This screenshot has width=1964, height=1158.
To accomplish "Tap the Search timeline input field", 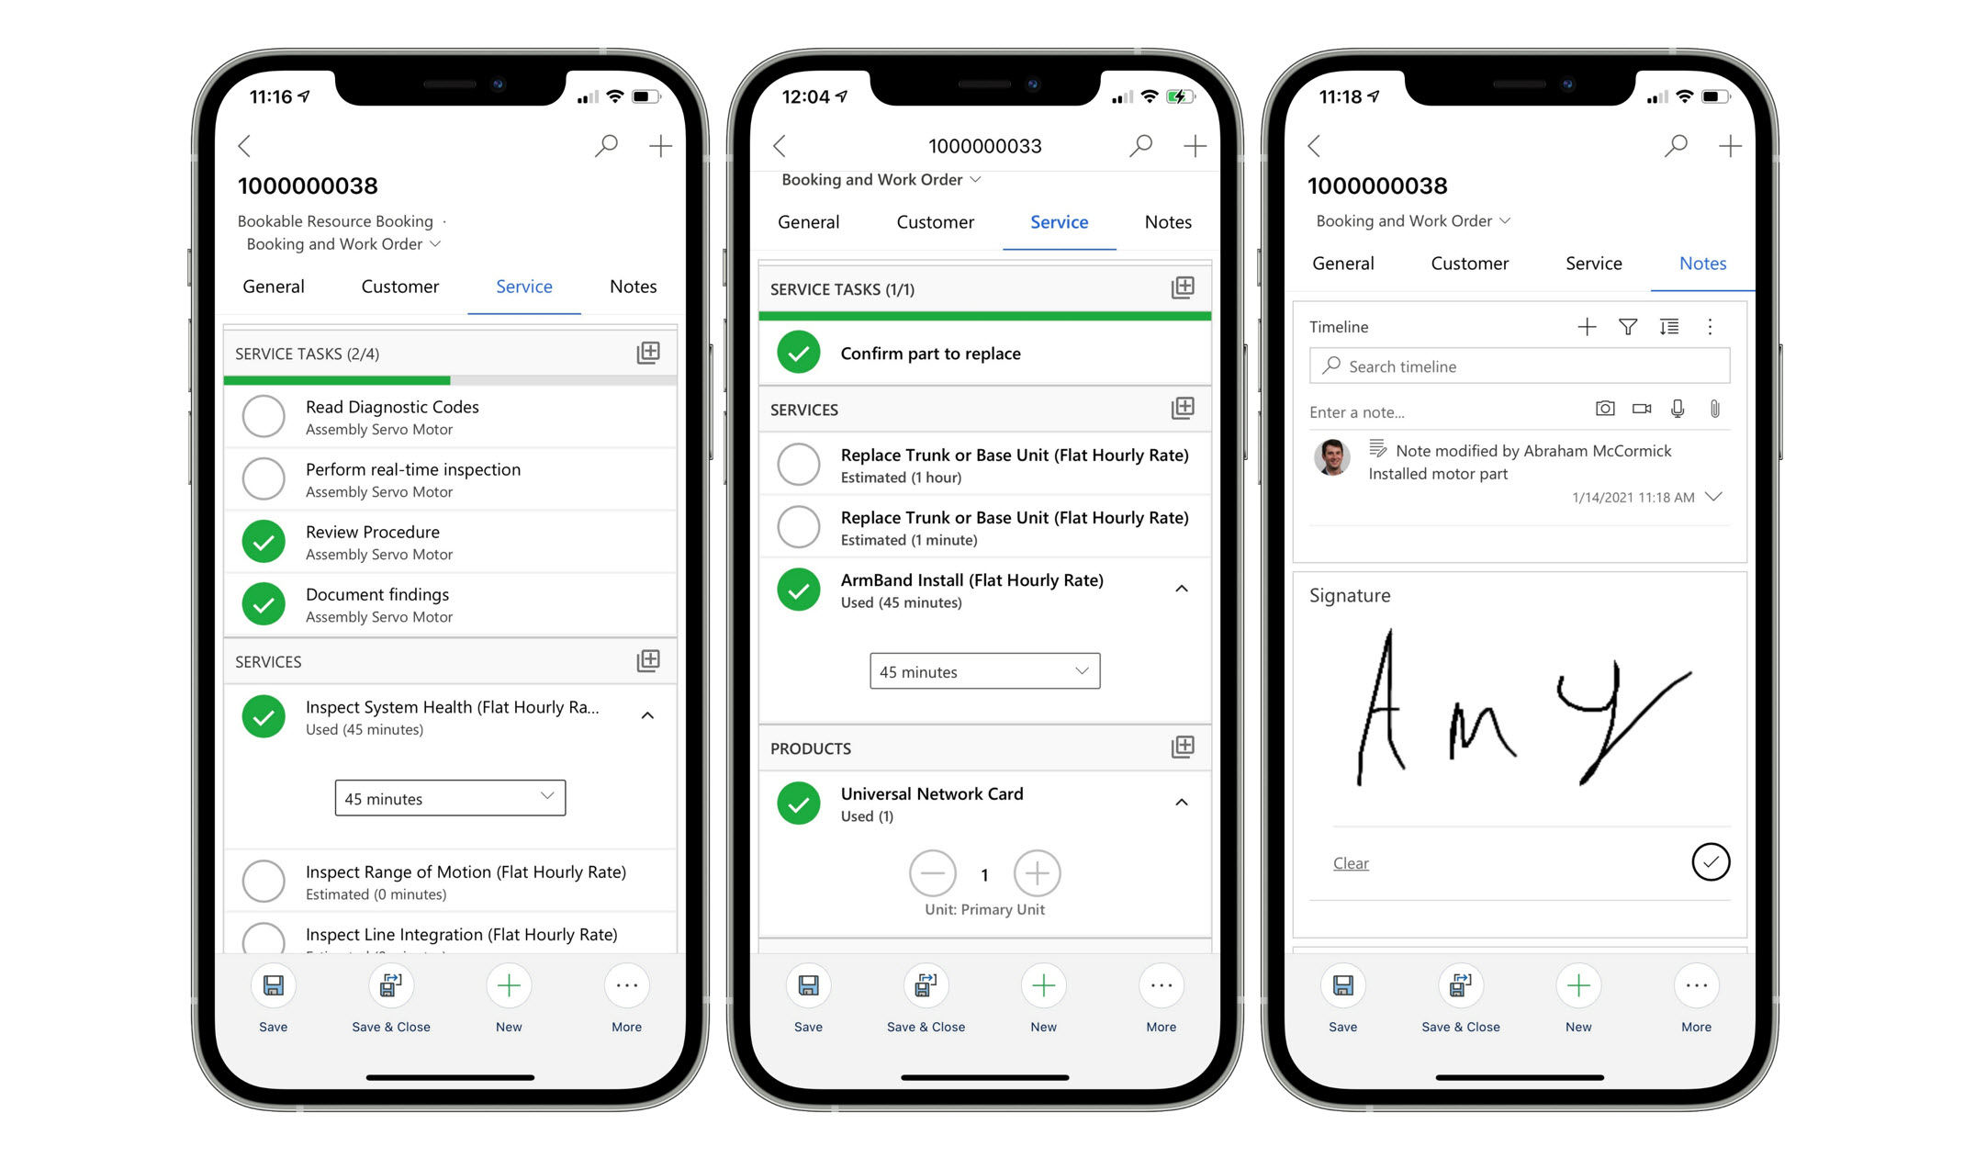I will tap(1516, 366).
